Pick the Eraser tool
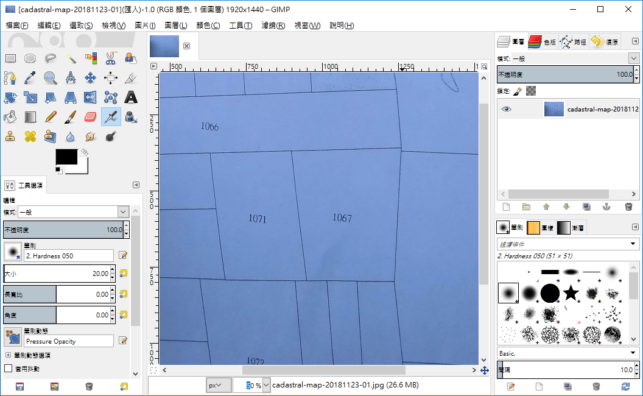 tap(90, 117)
